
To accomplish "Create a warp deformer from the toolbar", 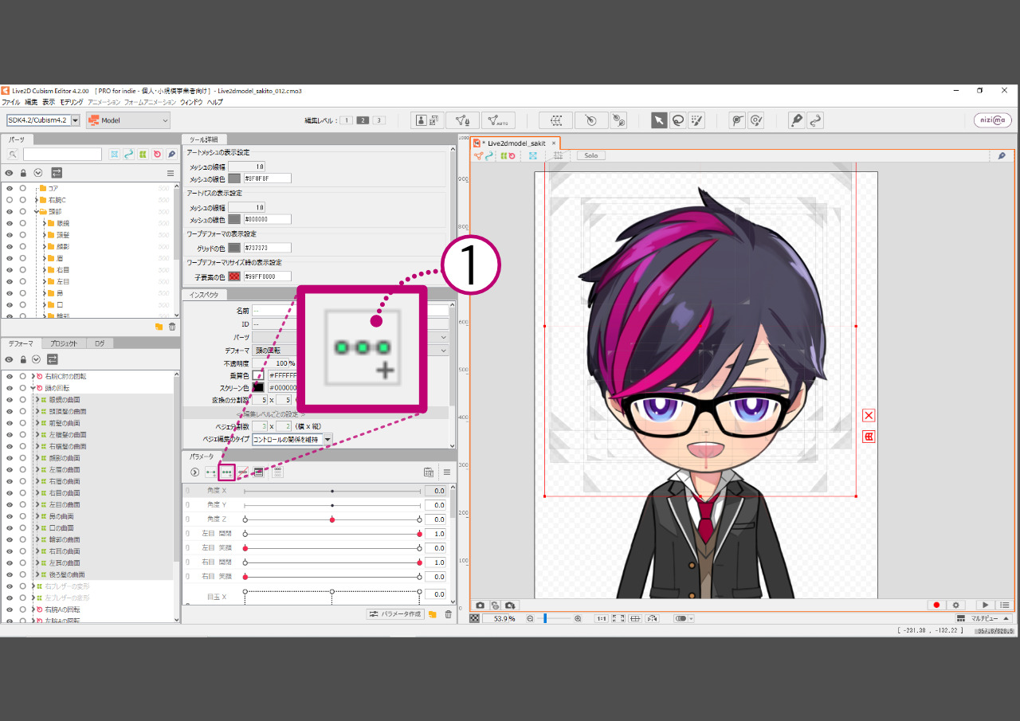I will click(x=556, y=120).
